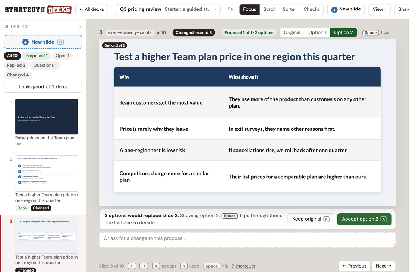Open slide 3 thumbnail in sidebar
Viewport: 409px width, 272px height.
[x=47, y=235]
